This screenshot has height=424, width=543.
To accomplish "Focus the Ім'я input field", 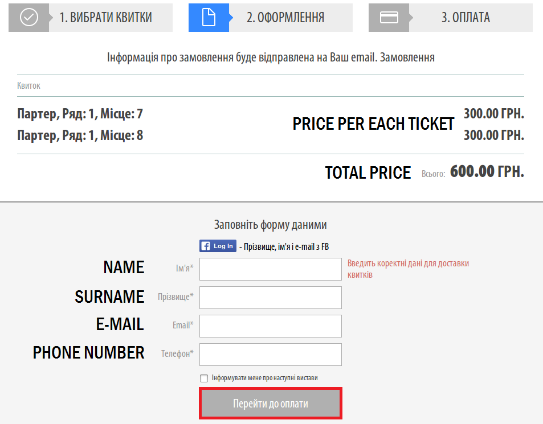I will (x=271, y=269).
